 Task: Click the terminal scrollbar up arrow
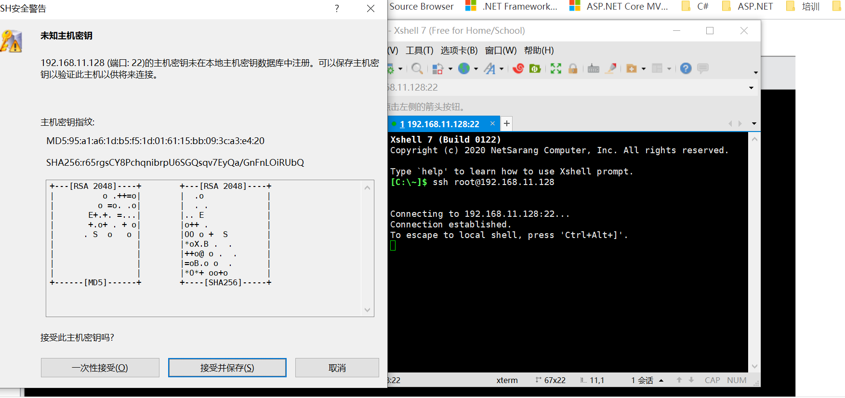coord(754,139)
